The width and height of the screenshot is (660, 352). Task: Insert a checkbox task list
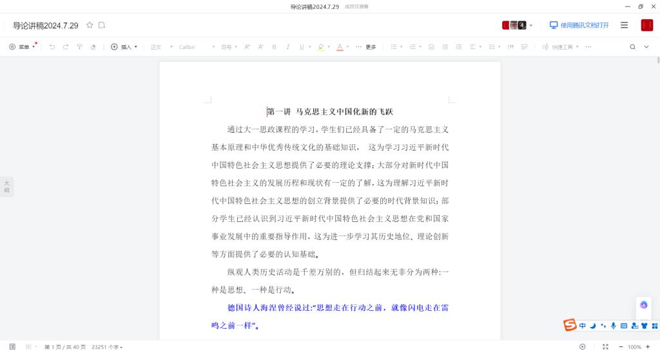click(x=431, y=47)
